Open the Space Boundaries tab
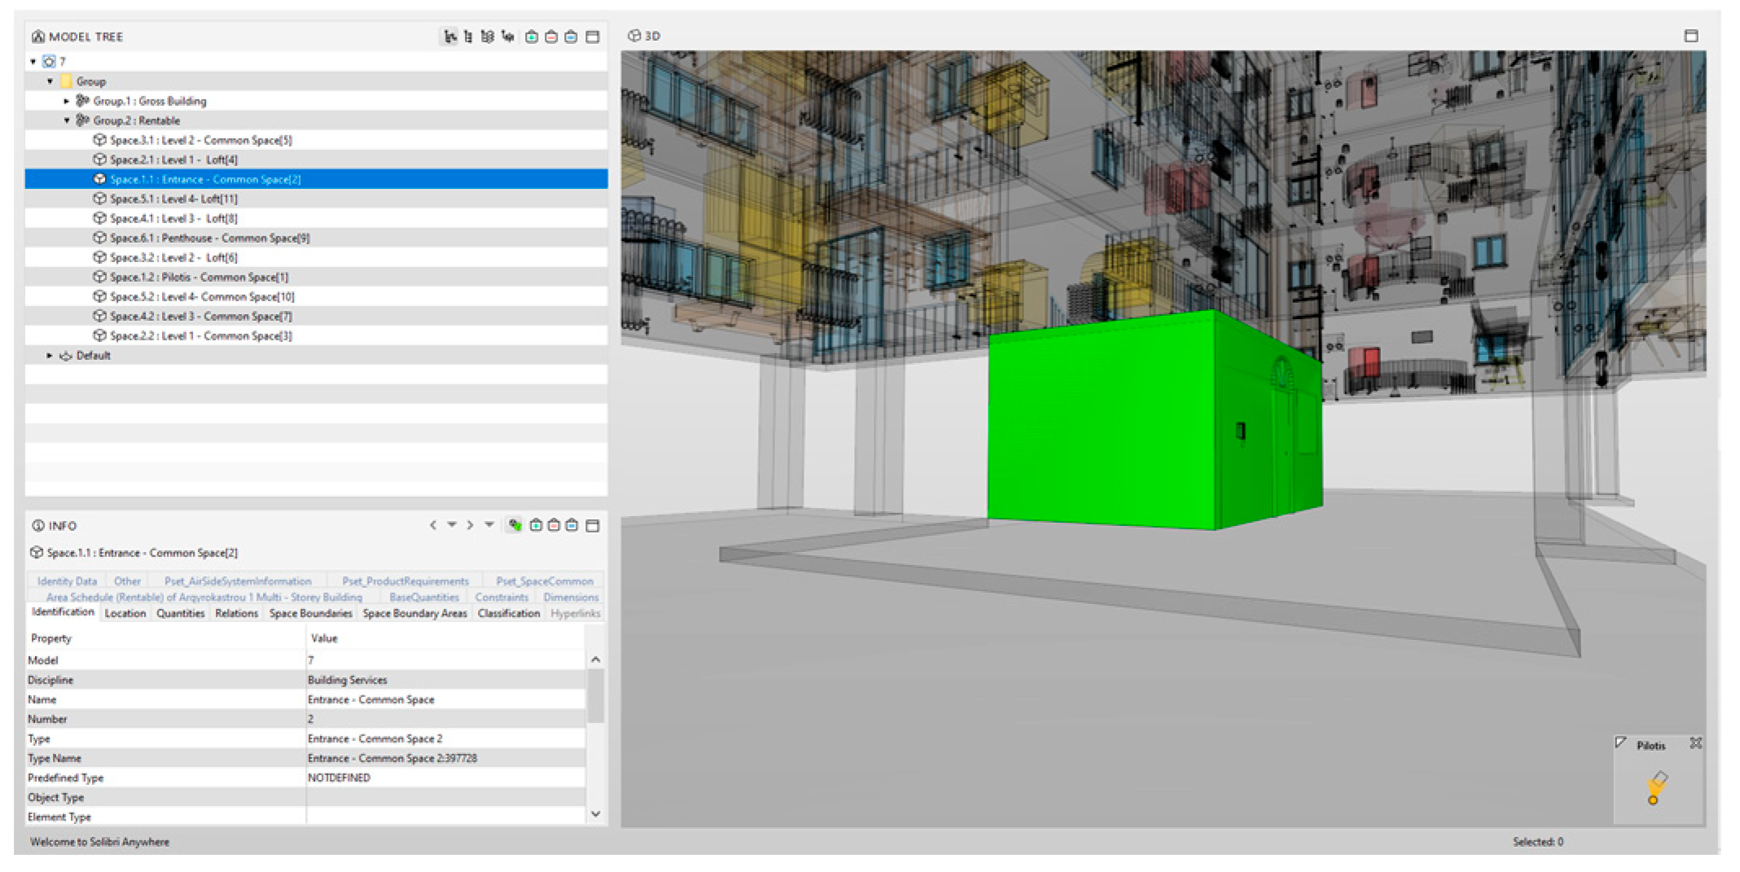The image size is (1740, 872). [x=310, y=613]
